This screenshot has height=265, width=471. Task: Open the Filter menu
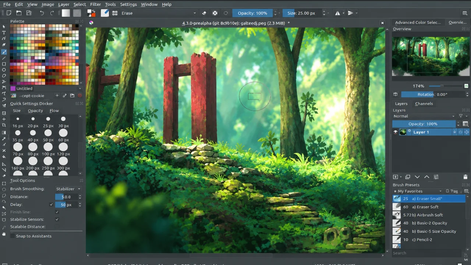tap(95, 4)
